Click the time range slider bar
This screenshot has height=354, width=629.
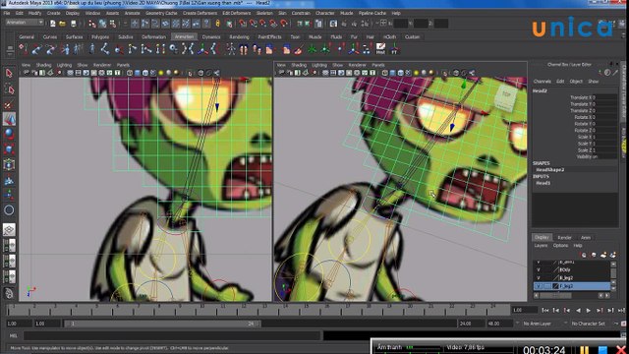coord(163,324)
